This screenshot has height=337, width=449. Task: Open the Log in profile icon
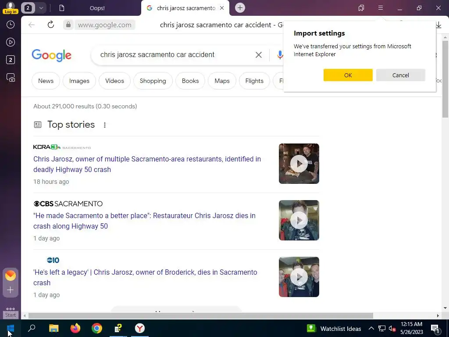(x=11, y=8)
